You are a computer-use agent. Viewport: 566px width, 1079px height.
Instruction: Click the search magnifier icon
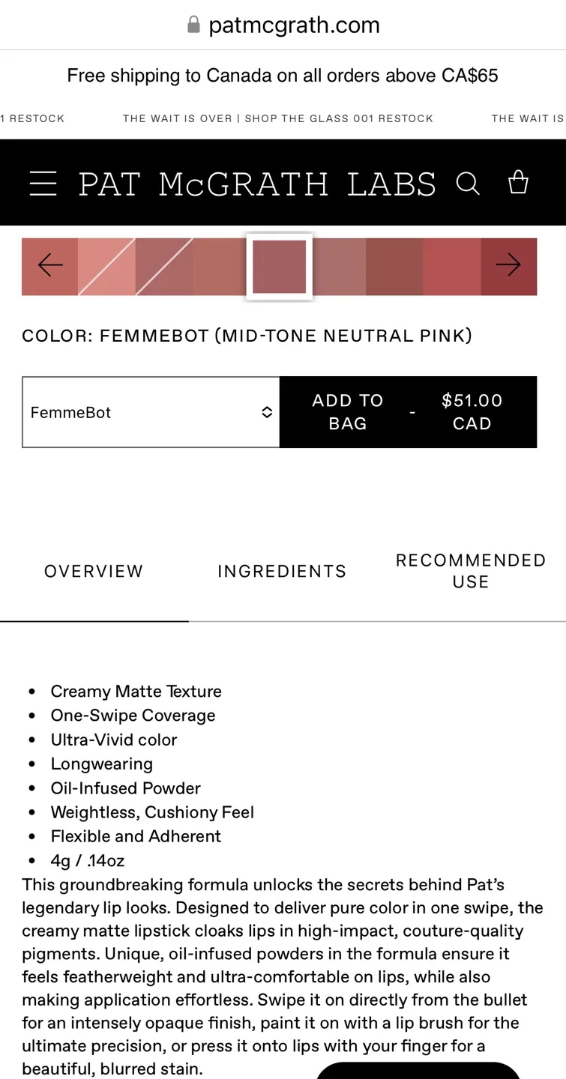pos(468,182)
